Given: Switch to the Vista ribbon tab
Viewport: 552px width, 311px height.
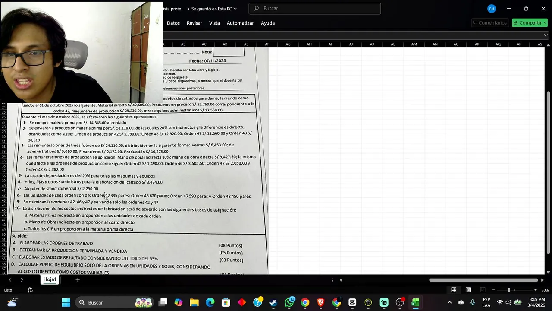Looking at the screenshot, I should point(214,23).
